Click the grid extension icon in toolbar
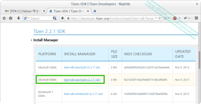This screenshot has width=201, height=104. [x=165, y=18]
